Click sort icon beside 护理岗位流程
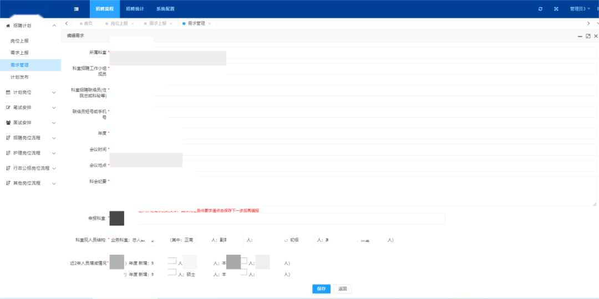 click(x=8, y=153)
